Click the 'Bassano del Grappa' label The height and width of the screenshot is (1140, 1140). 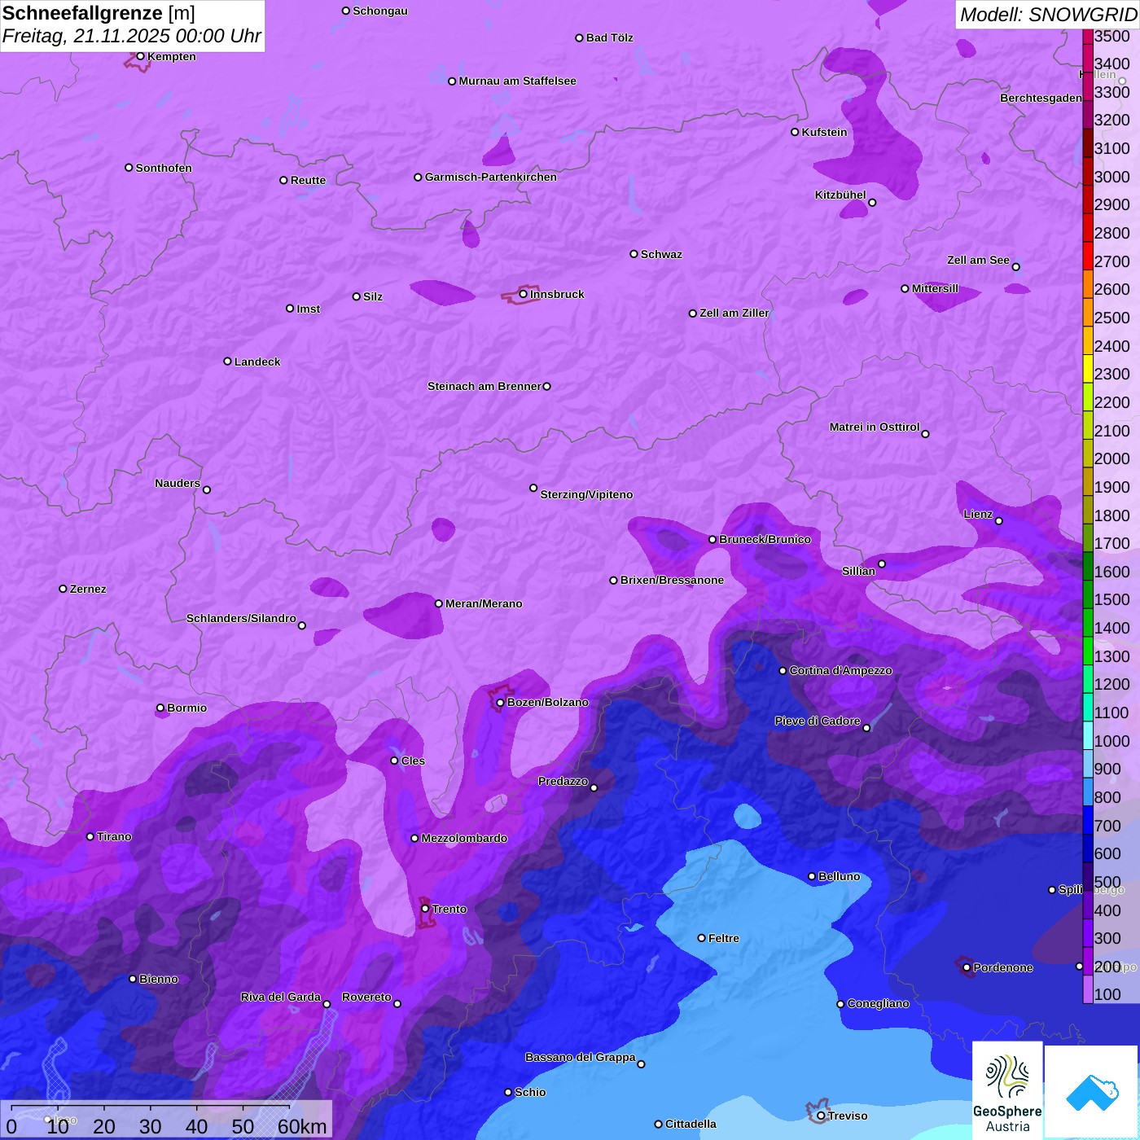pos(581,1057)
